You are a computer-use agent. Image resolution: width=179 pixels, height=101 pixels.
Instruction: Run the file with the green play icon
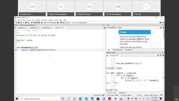[32, 22]
